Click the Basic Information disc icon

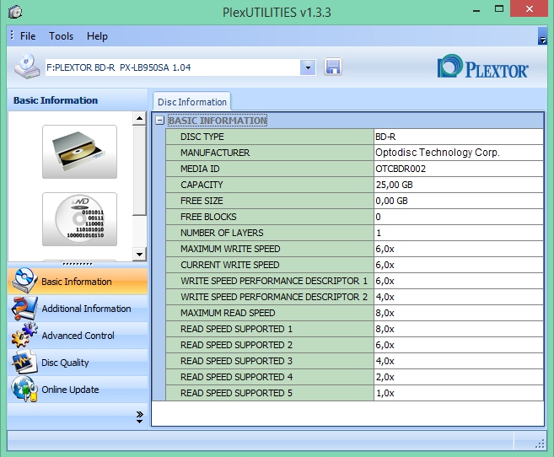pyautogui.click(x=24, y=282)
